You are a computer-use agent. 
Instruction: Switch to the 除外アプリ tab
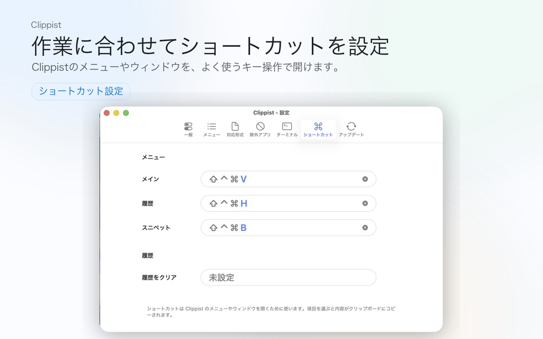click(x=260, y=130)
